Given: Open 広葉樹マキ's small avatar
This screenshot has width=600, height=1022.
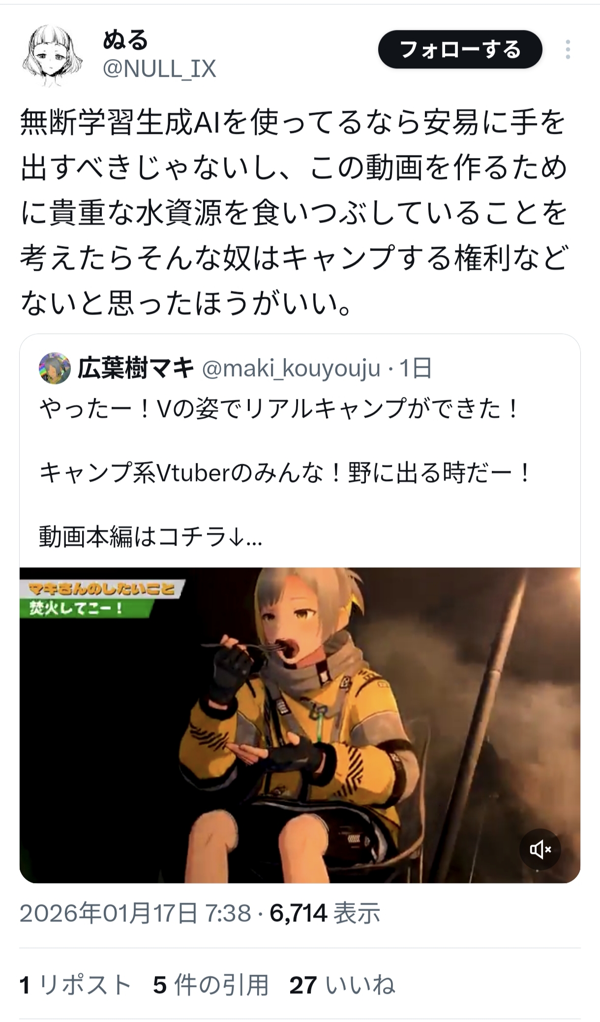Looking at the screenshot, I should click(55, 368).
